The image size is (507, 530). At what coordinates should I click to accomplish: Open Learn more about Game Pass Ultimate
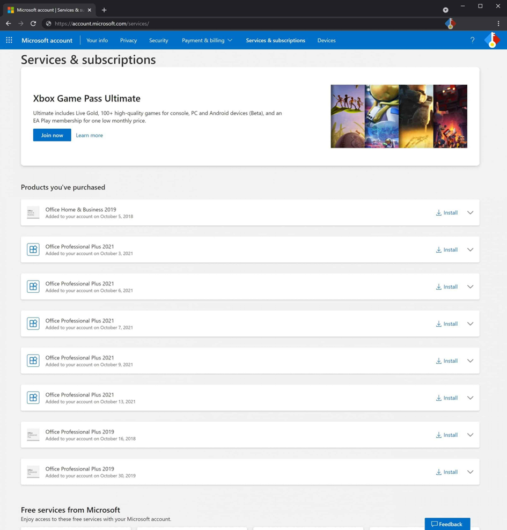point(89,135)
